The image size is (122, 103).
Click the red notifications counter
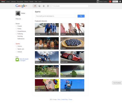tap(110, 2)
